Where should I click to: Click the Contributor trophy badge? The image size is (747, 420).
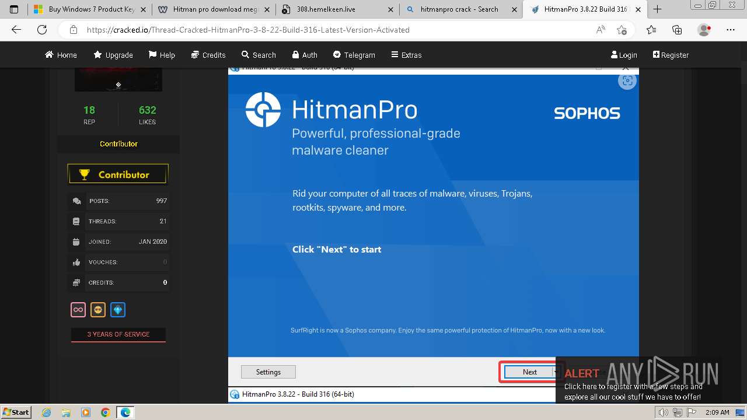118,174
